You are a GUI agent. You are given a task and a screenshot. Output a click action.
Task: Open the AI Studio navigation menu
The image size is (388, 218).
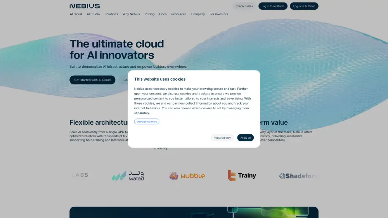tap(93, 14)
